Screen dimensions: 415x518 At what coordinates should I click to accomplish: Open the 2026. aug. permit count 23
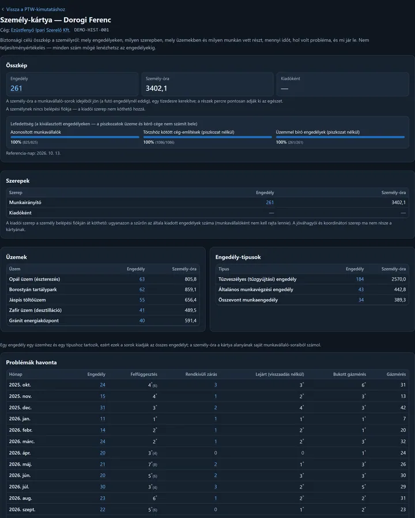[103, 498]
